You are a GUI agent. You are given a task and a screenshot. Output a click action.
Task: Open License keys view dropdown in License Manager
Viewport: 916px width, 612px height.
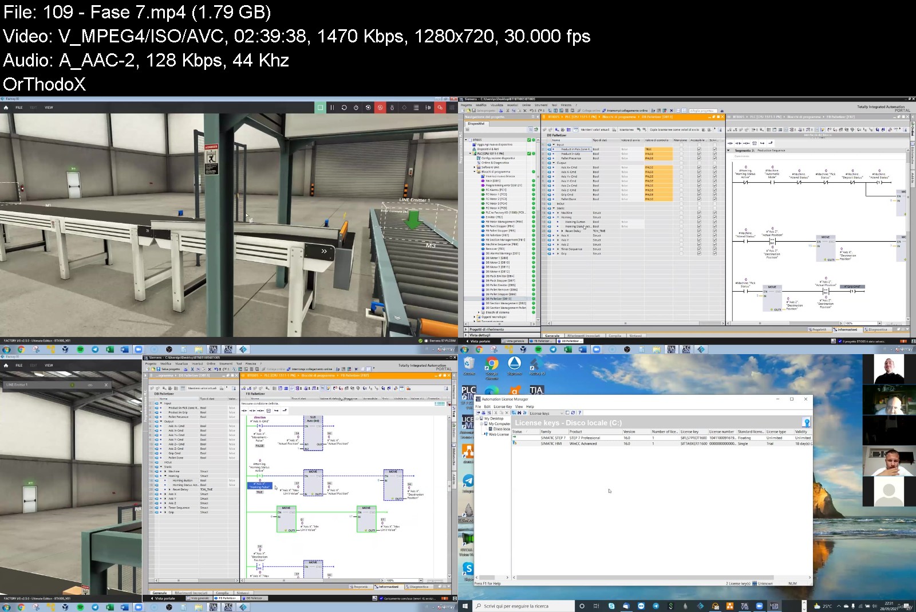click(x=561, y=413)
